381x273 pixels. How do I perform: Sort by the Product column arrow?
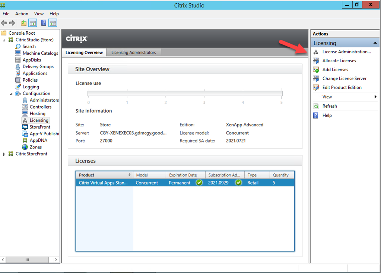pyautogui.click(x=129, y=175)
